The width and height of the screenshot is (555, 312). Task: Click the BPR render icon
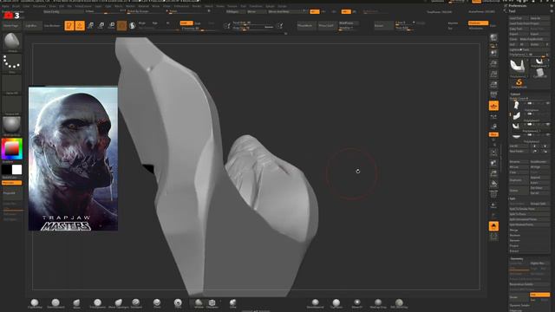pyautogui.click(x=493, y=37)
